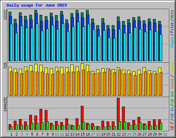Click day label 27 on the x-axis
Viewport: 176px width, 138px height.
[x=144, y=134]
